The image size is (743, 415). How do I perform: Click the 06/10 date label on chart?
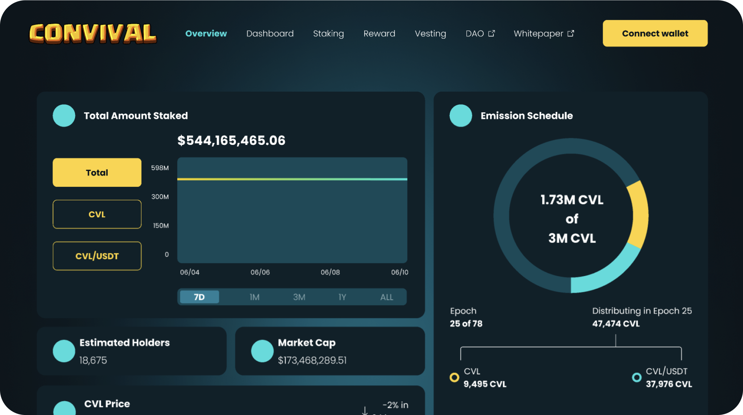point(399,272)
